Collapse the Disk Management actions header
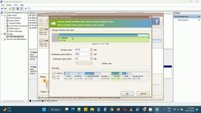Screen dimensions: 201x113 pos(199,17)
